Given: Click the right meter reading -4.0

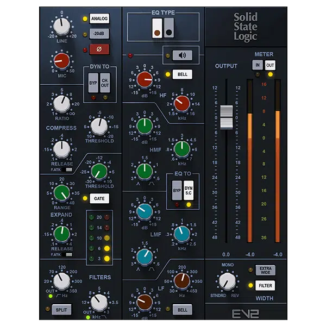Looking at the screenshot, I should point(278,254).
